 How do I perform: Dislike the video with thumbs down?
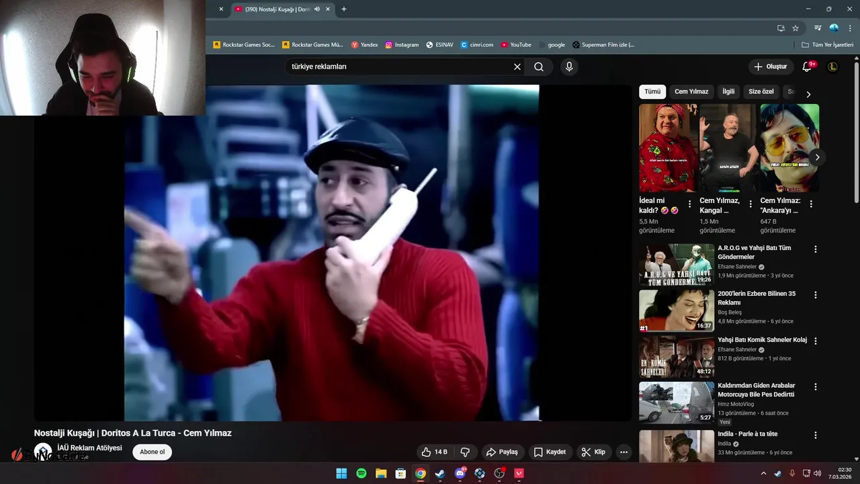click(x=465, y=452)
